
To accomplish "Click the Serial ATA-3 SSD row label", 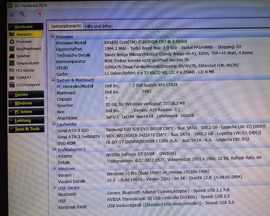I will 73,130.
